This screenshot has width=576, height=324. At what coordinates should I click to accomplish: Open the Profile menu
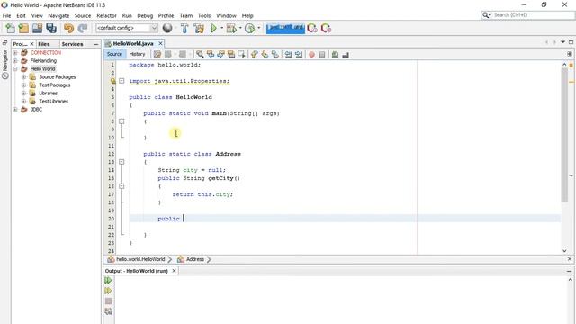pos(166,16)
